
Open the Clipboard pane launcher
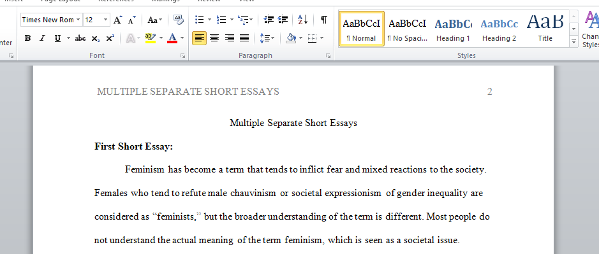pyautogui.click(x=11, y=55)
